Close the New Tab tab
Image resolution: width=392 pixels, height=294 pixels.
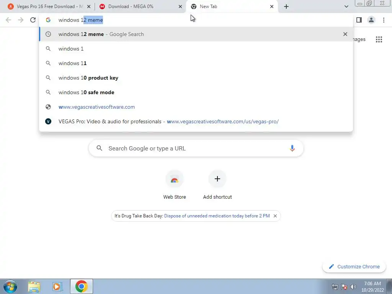click(272, 7)
